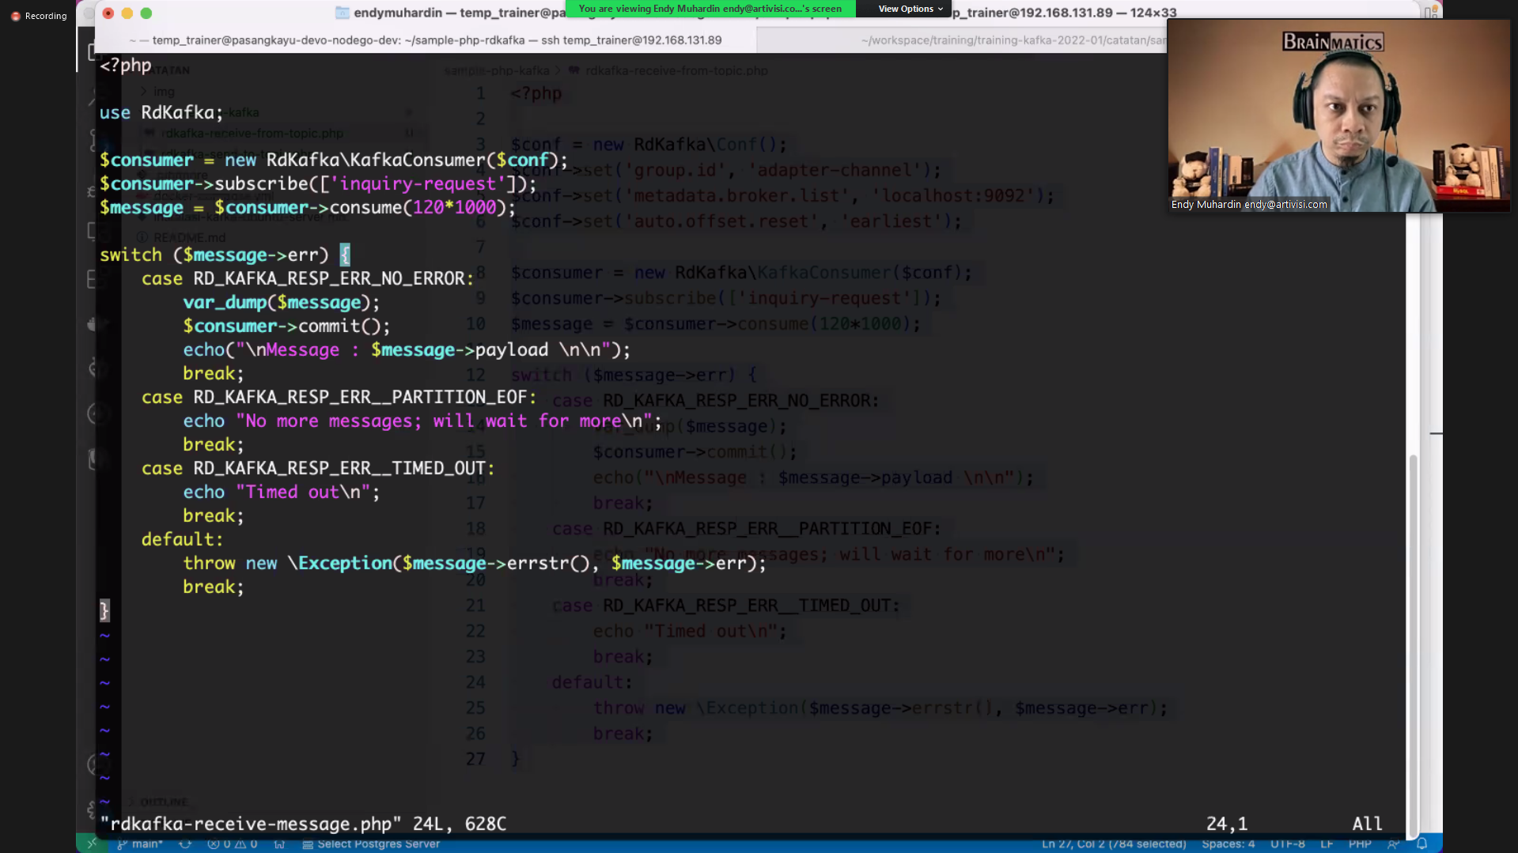Click the synchronize changes icon in status bar
This screenshot has height=853, width=1518.
tap(185, 844)
